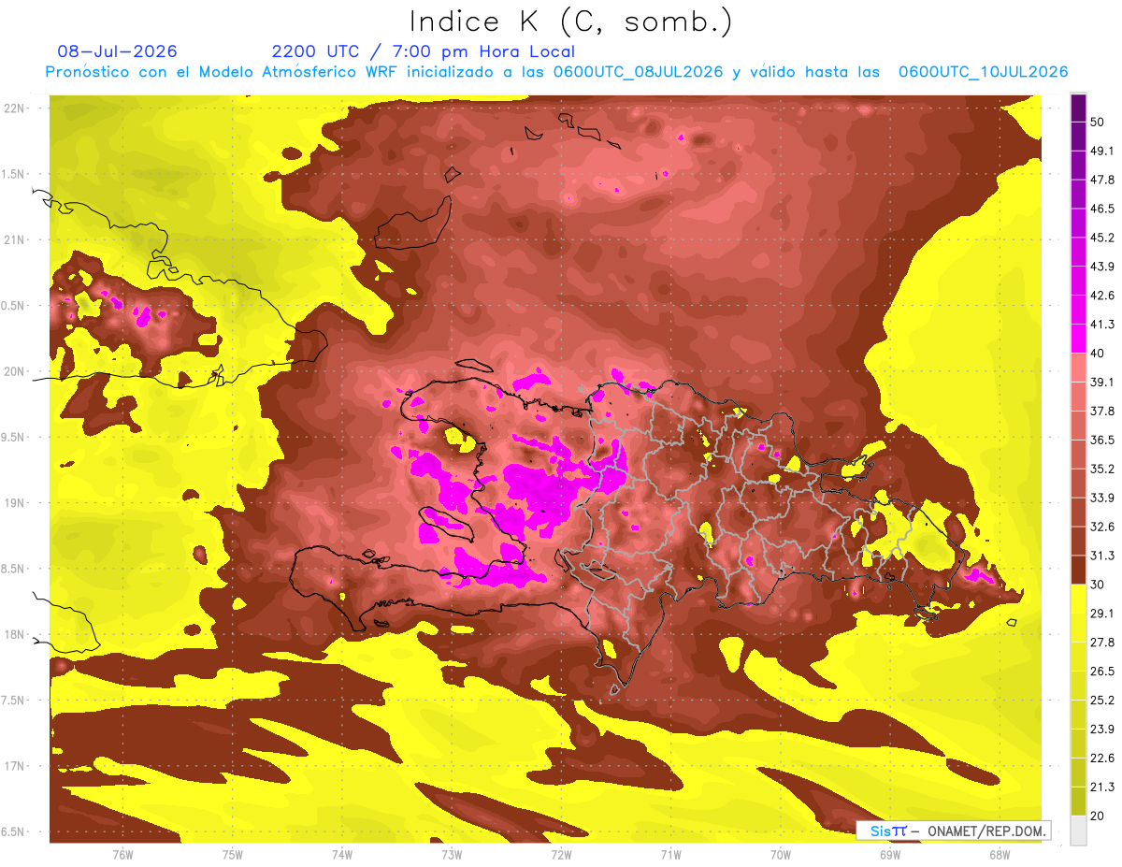The image size is (1122, 867).
Task: Click the longitude label "69W"
Action: (x=890, y=854)
